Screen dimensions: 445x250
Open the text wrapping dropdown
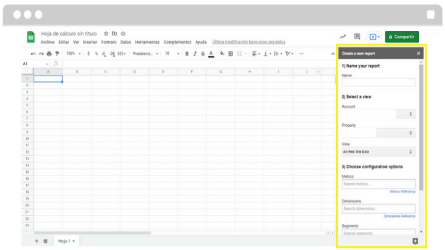pyautogui.click(x=278, y=54)
